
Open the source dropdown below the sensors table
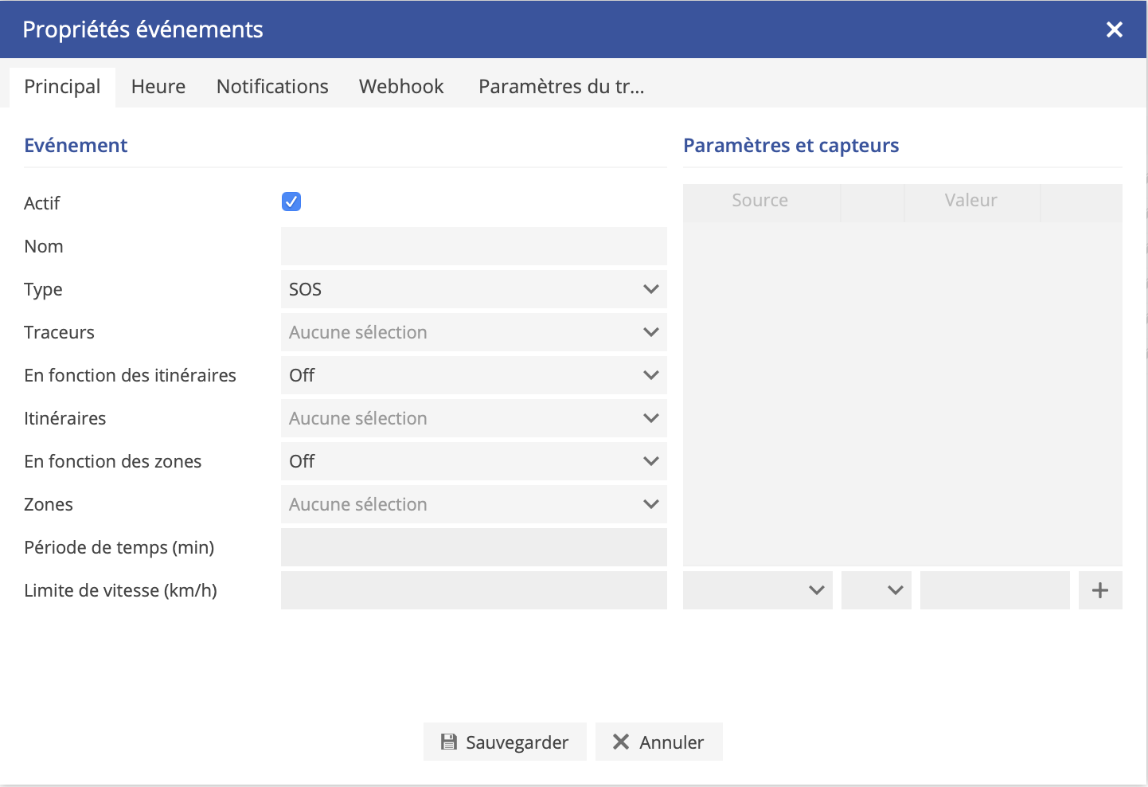[x=757, y=590]
